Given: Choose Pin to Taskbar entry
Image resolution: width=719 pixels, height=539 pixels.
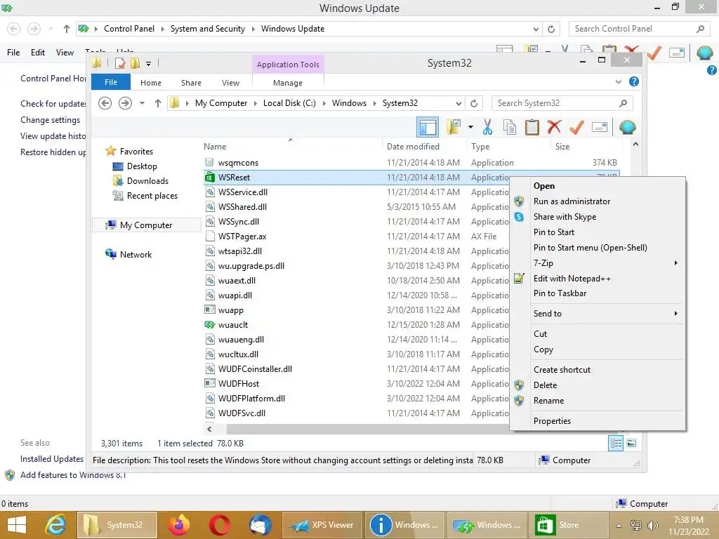Looking at the screenshot, I should (x=560, y=293).
